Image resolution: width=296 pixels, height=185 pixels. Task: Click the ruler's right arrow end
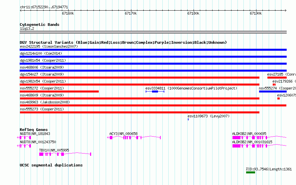(x=286, y=11)
